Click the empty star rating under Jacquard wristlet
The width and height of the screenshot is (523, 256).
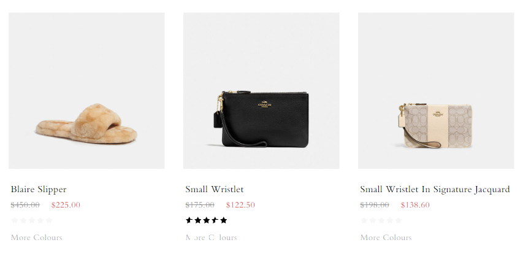pos(381,220)
